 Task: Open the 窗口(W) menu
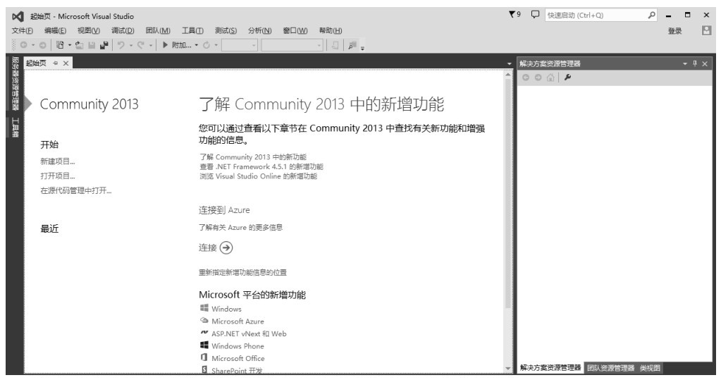pos(295,31)
